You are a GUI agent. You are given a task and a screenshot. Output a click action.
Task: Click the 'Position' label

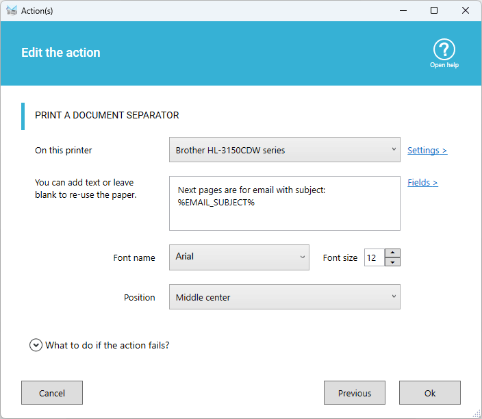(139, 298)
